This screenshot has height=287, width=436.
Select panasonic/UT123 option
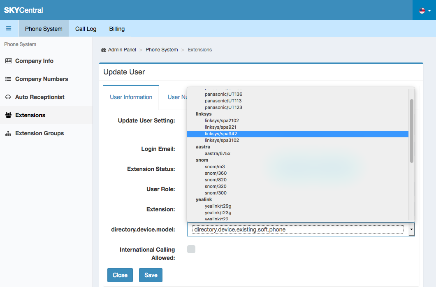(298, 107)
